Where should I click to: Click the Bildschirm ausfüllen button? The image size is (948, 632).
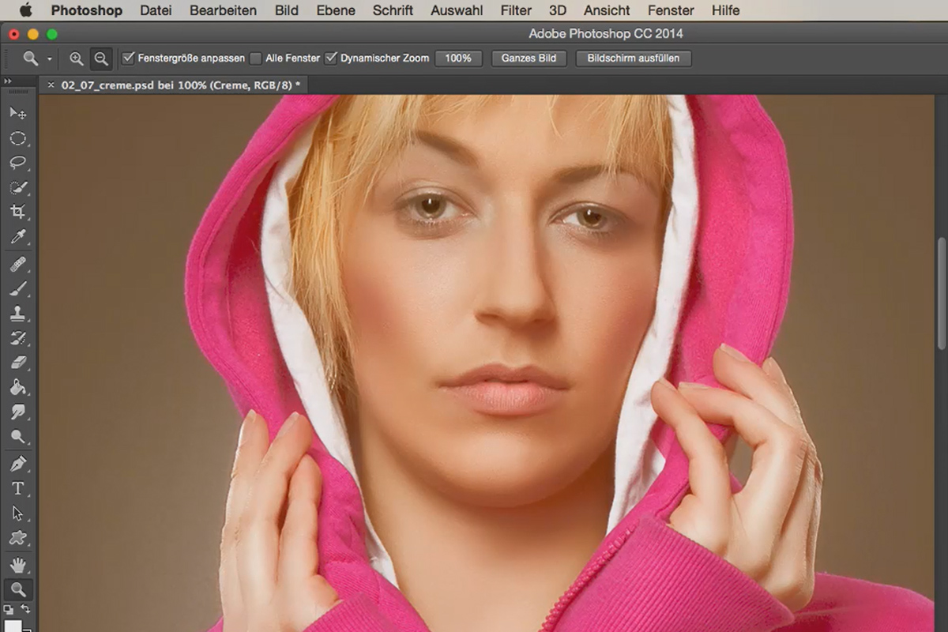click(x=634, y=58)
